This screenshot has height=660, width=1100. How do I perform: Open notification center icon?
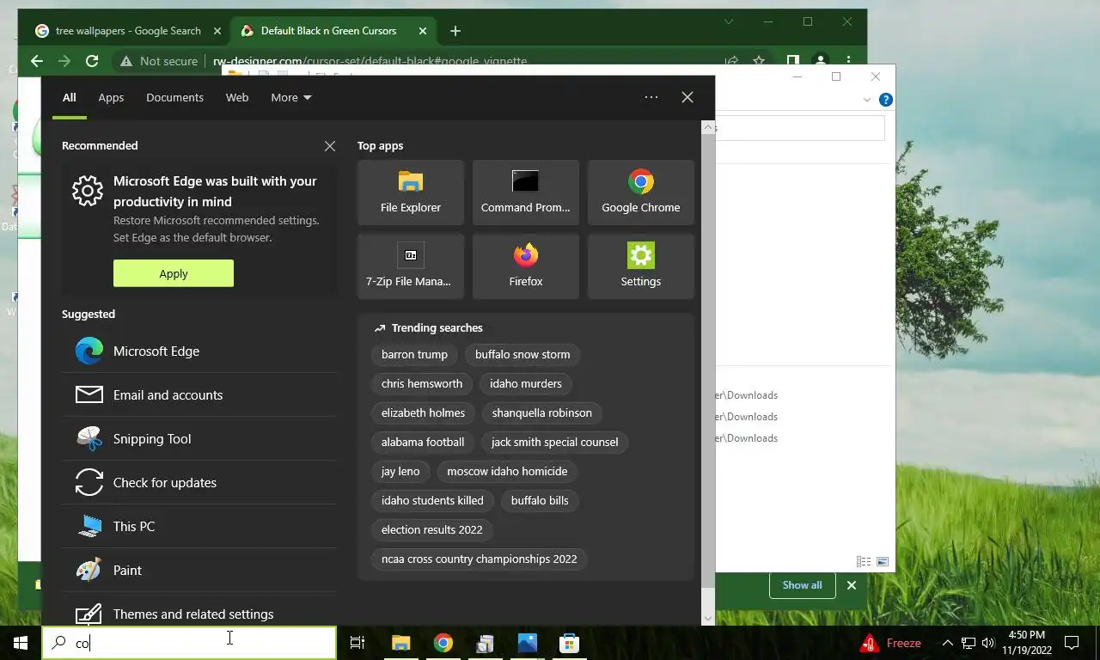(1072, 643)
